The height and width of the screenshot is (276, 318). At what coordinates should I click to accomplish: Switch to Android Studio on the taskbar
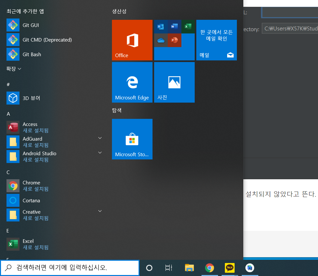pyautogui.click(x=250, y=268)
